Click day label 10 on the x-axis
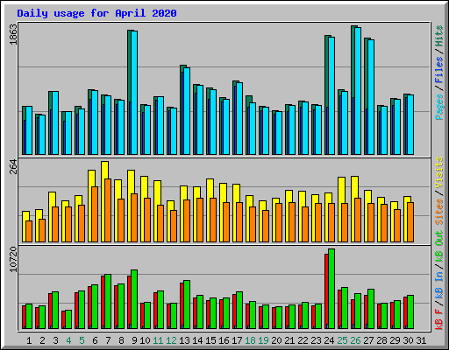The width and height of the screenshot is (449, 350). (145, 340)
